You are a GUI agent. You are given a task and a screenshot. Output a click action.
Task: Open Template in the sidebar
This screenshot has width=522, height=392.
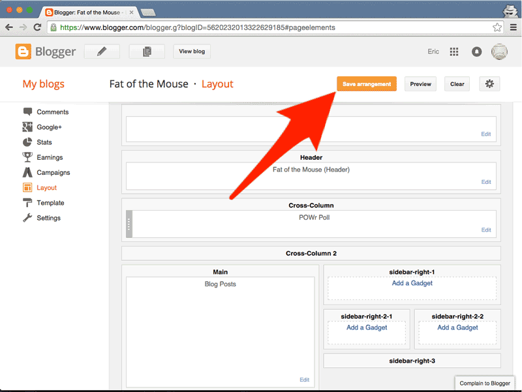click(x=50, y=203)
